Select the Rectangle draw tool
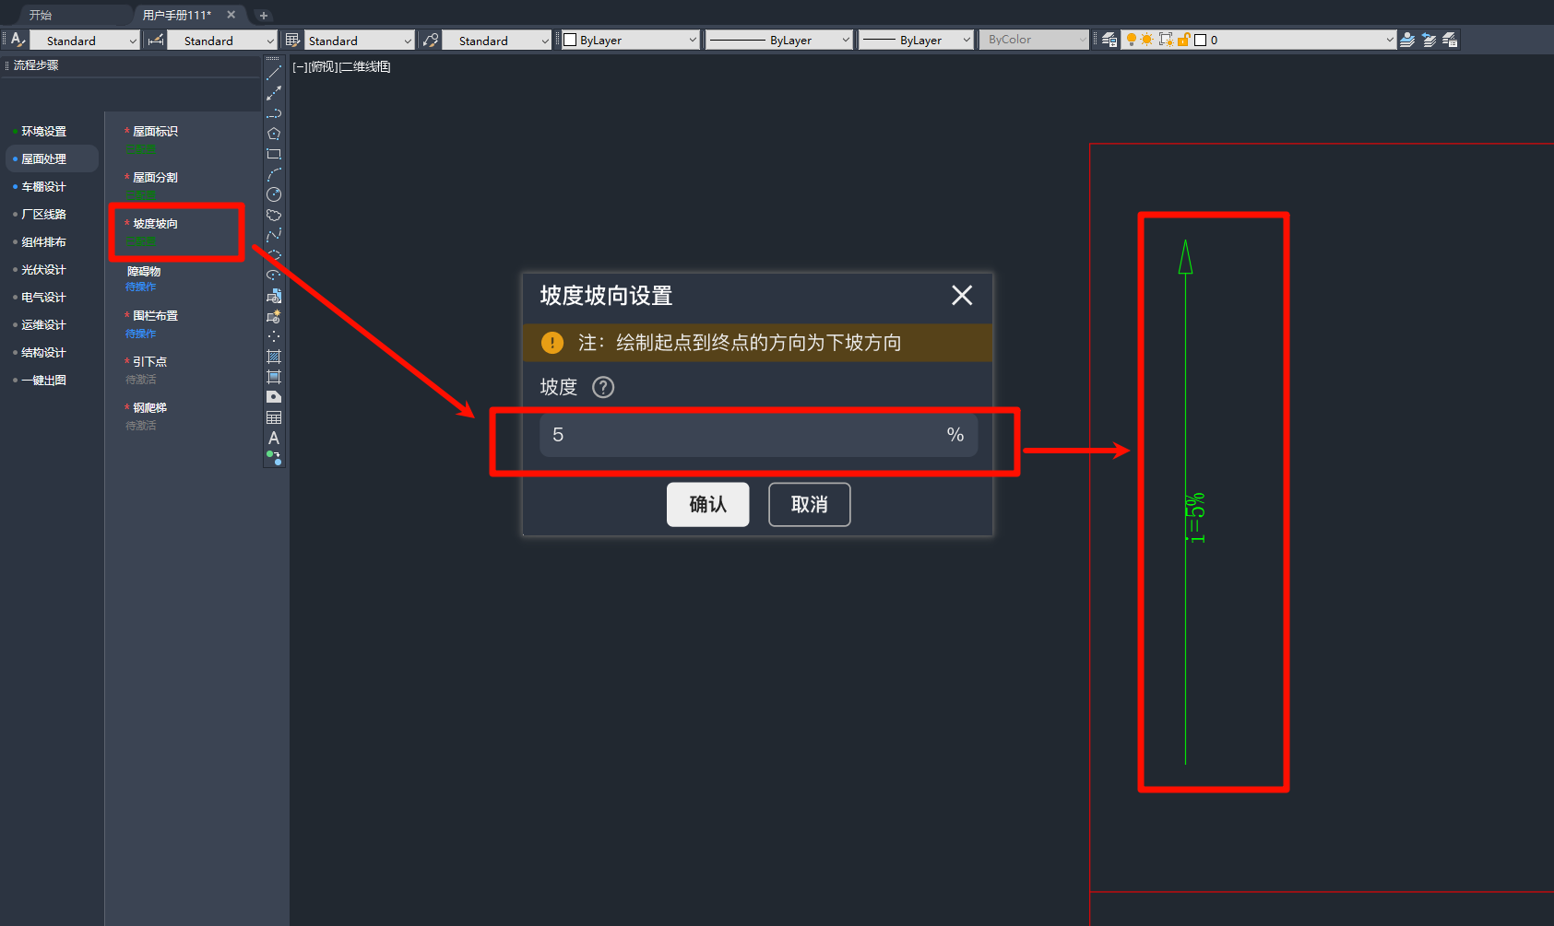Screen dimensions: 1554x926 [274, 154]
